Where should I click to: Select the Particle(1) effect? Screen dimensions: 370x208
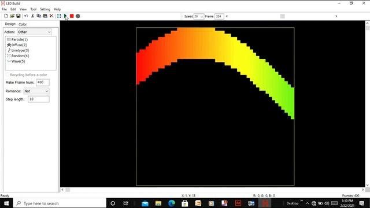(x=17, y=39)
